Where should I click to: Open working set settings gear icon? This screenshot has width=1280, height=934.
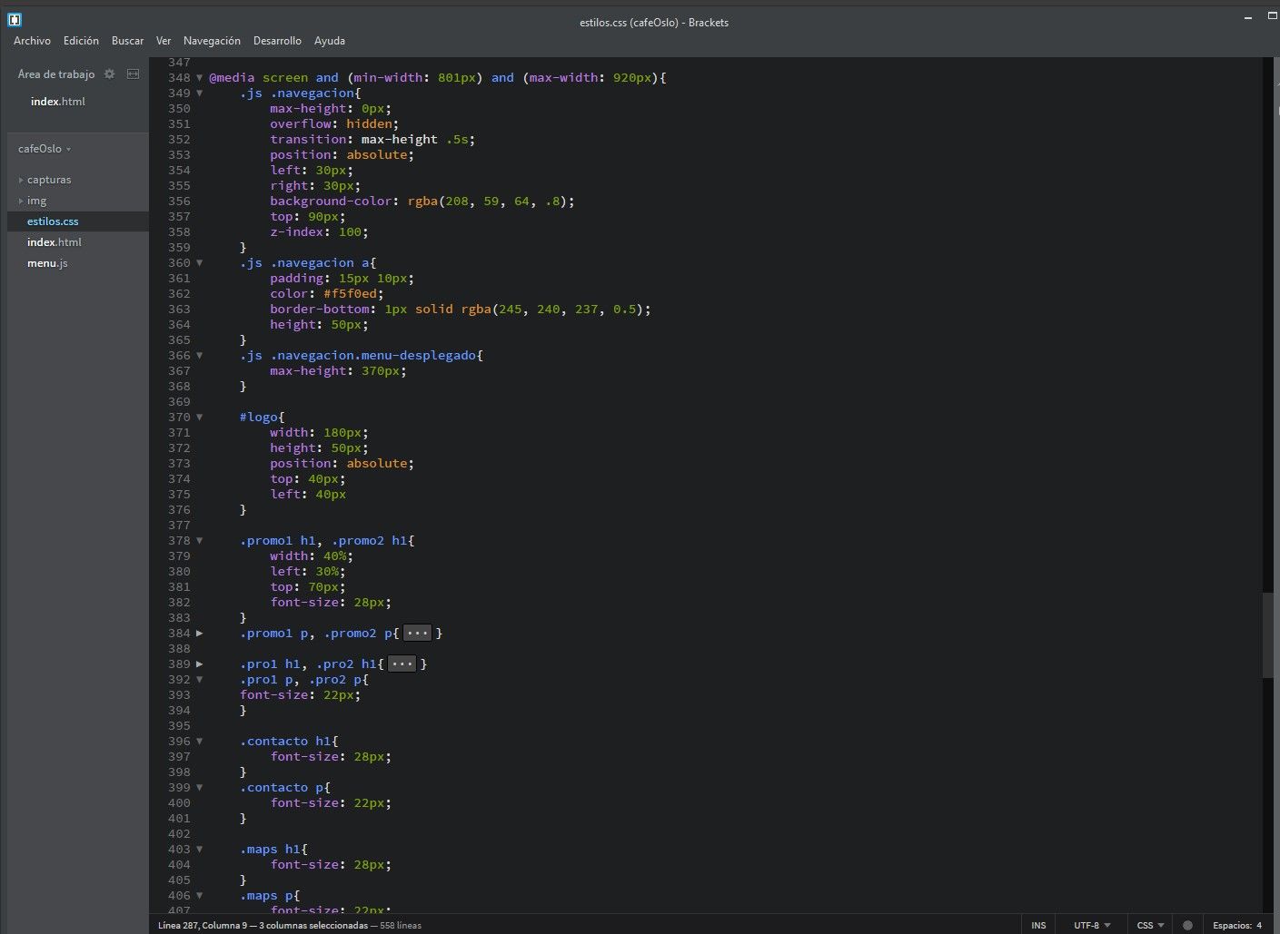tap(110, 74)
